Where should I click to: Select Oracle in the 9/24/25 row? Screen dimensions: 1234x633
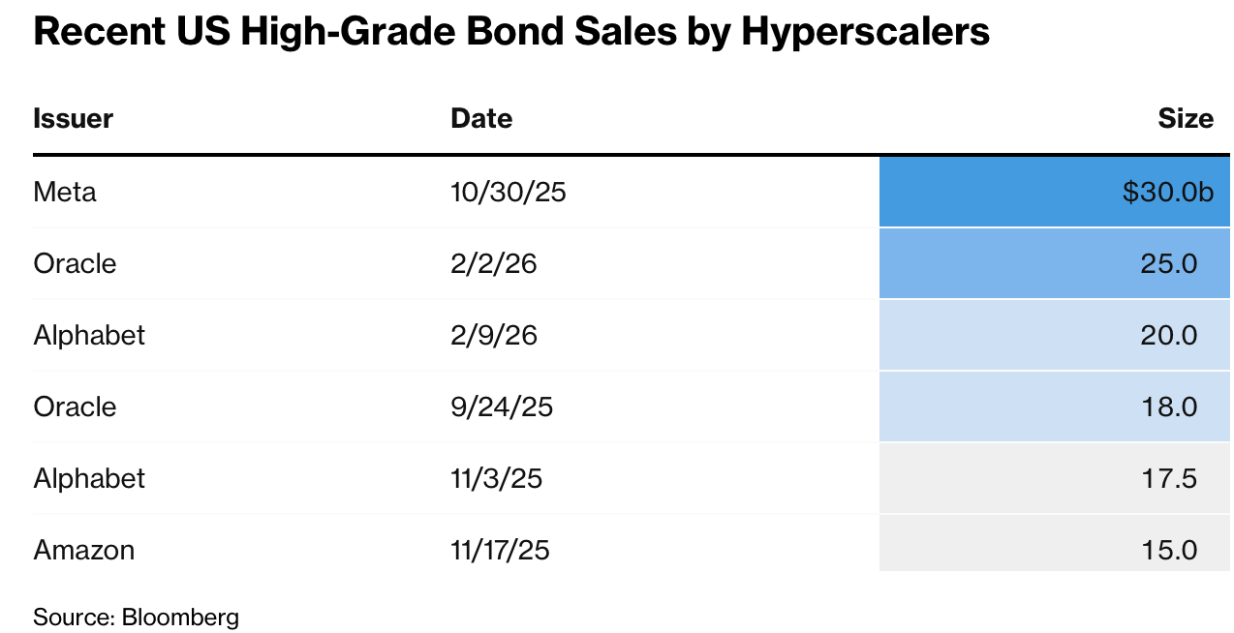click(75, 407)
